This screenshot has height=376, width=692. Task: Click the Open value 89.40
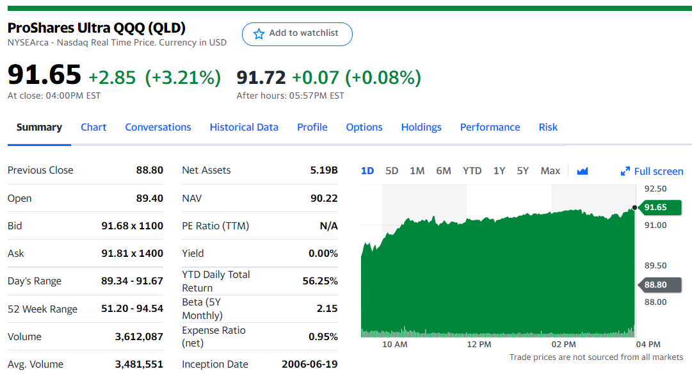click(150, 199)
